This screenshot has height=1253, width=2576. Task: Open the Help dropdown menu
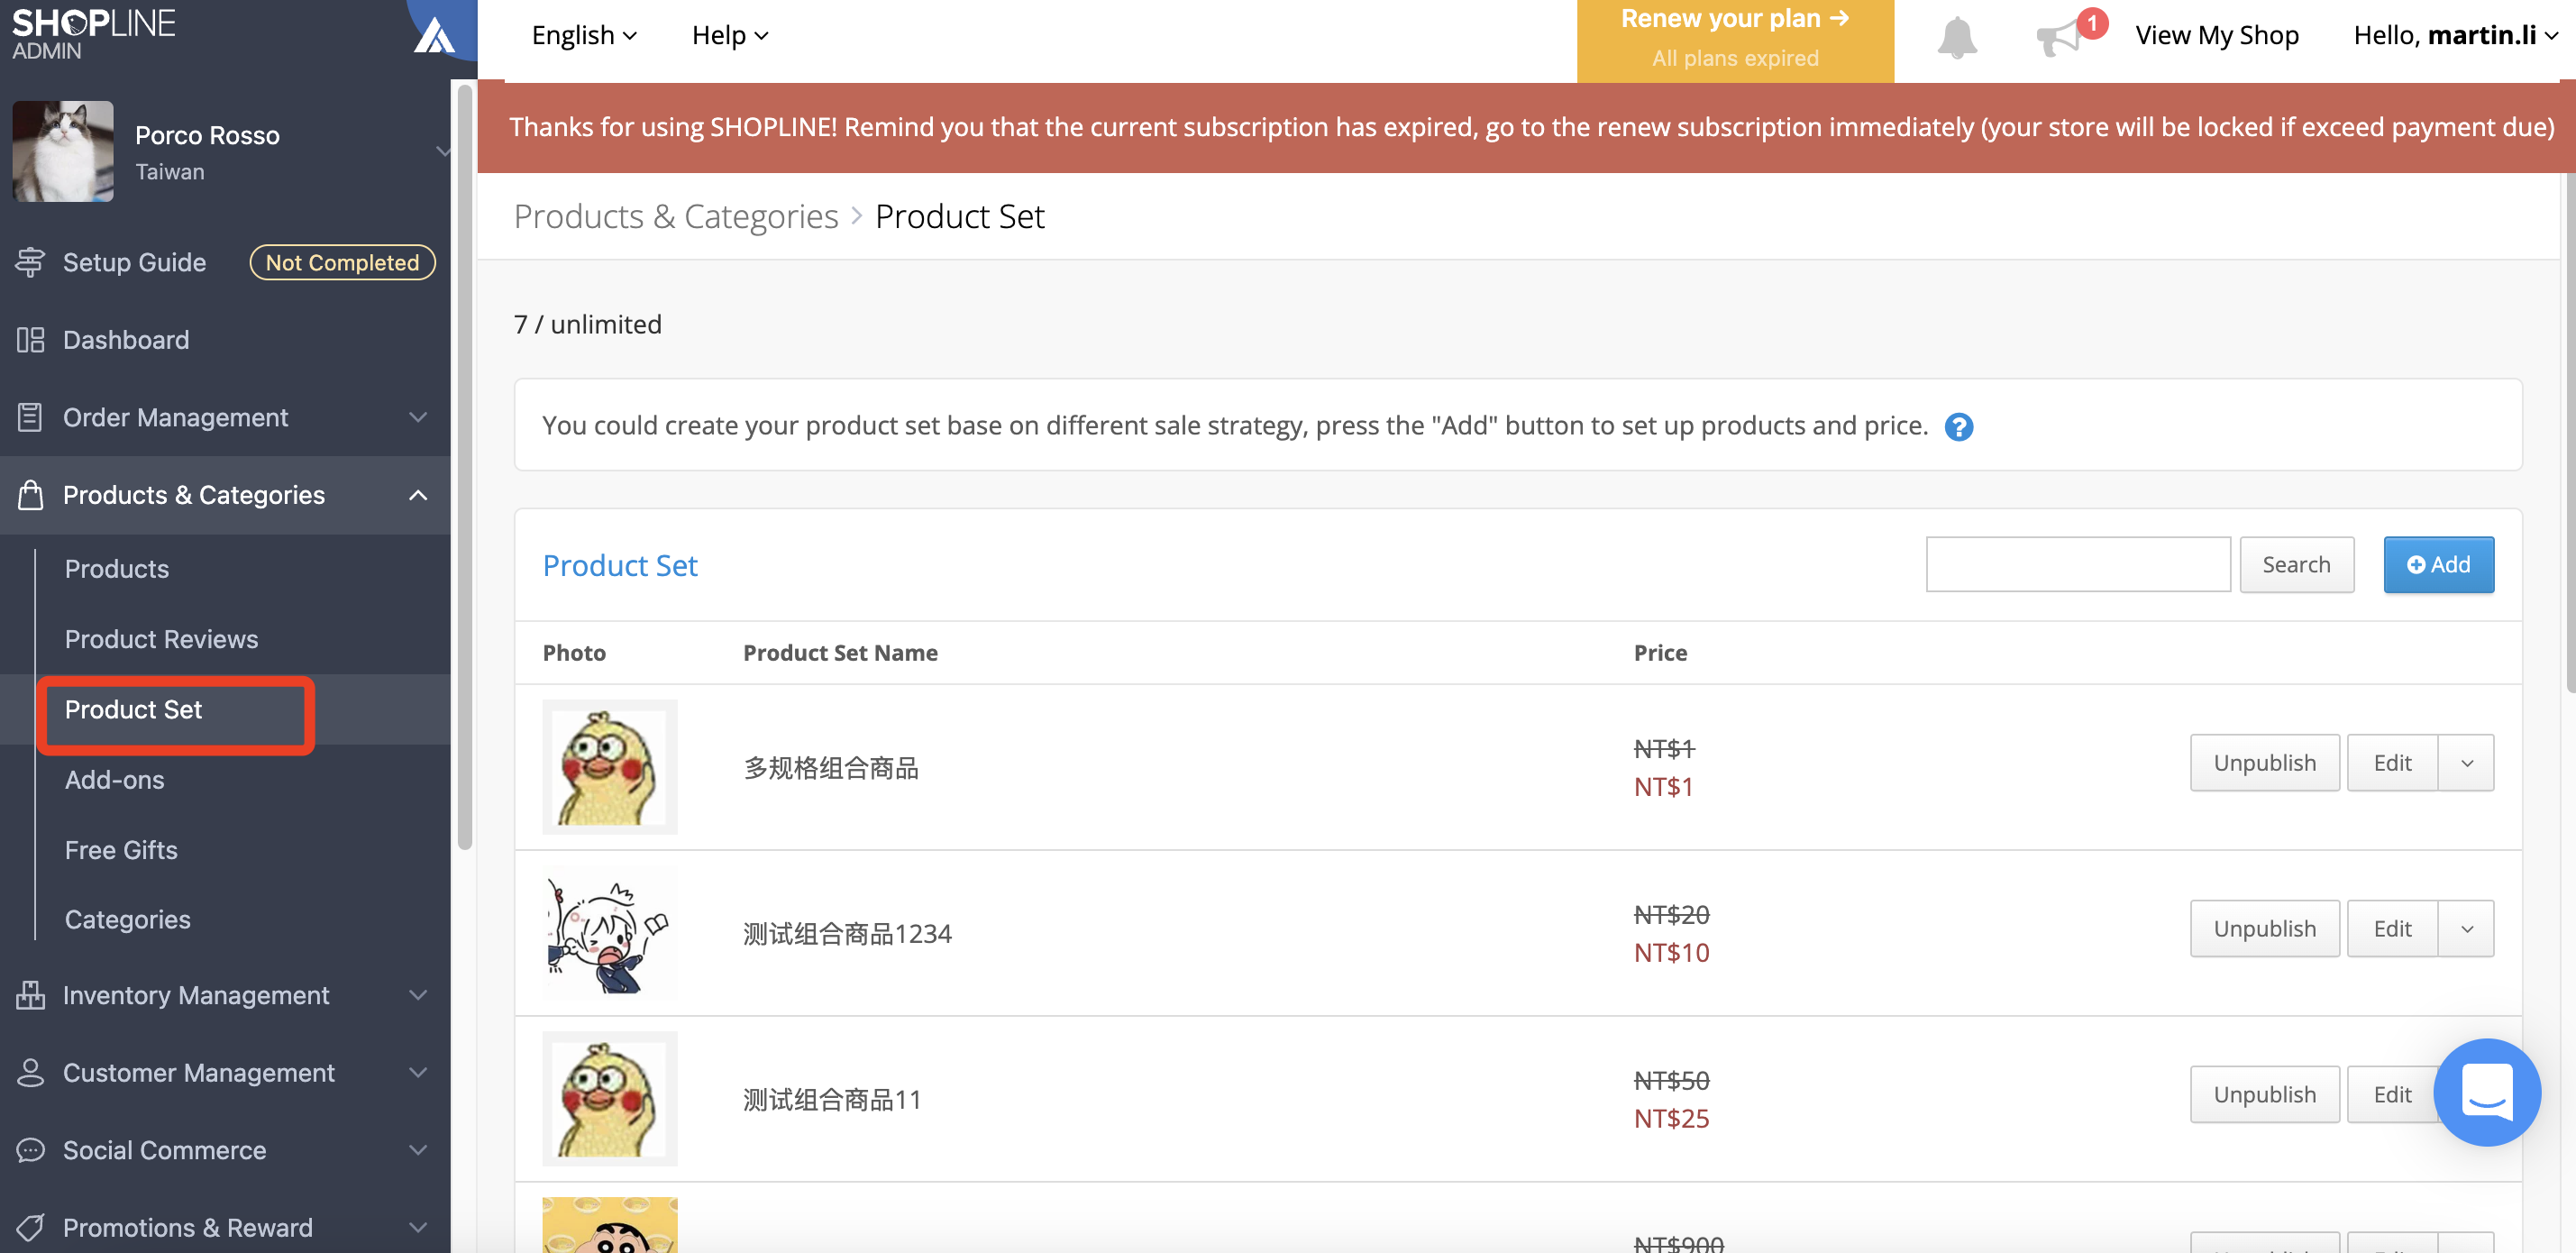(730, 35)
